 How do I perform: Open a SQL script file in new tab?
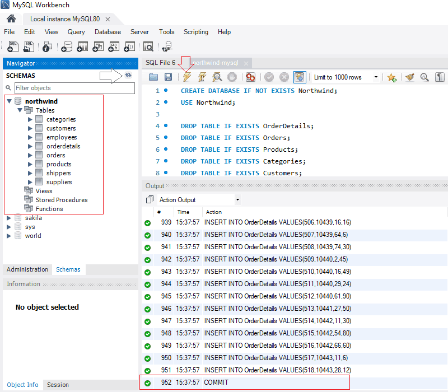coord(28,46)
